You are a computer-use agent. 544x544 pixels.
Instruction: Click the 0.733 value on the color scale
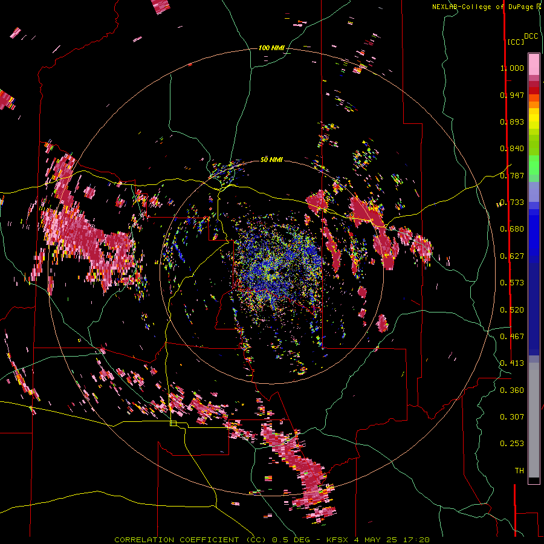point(512,202)
